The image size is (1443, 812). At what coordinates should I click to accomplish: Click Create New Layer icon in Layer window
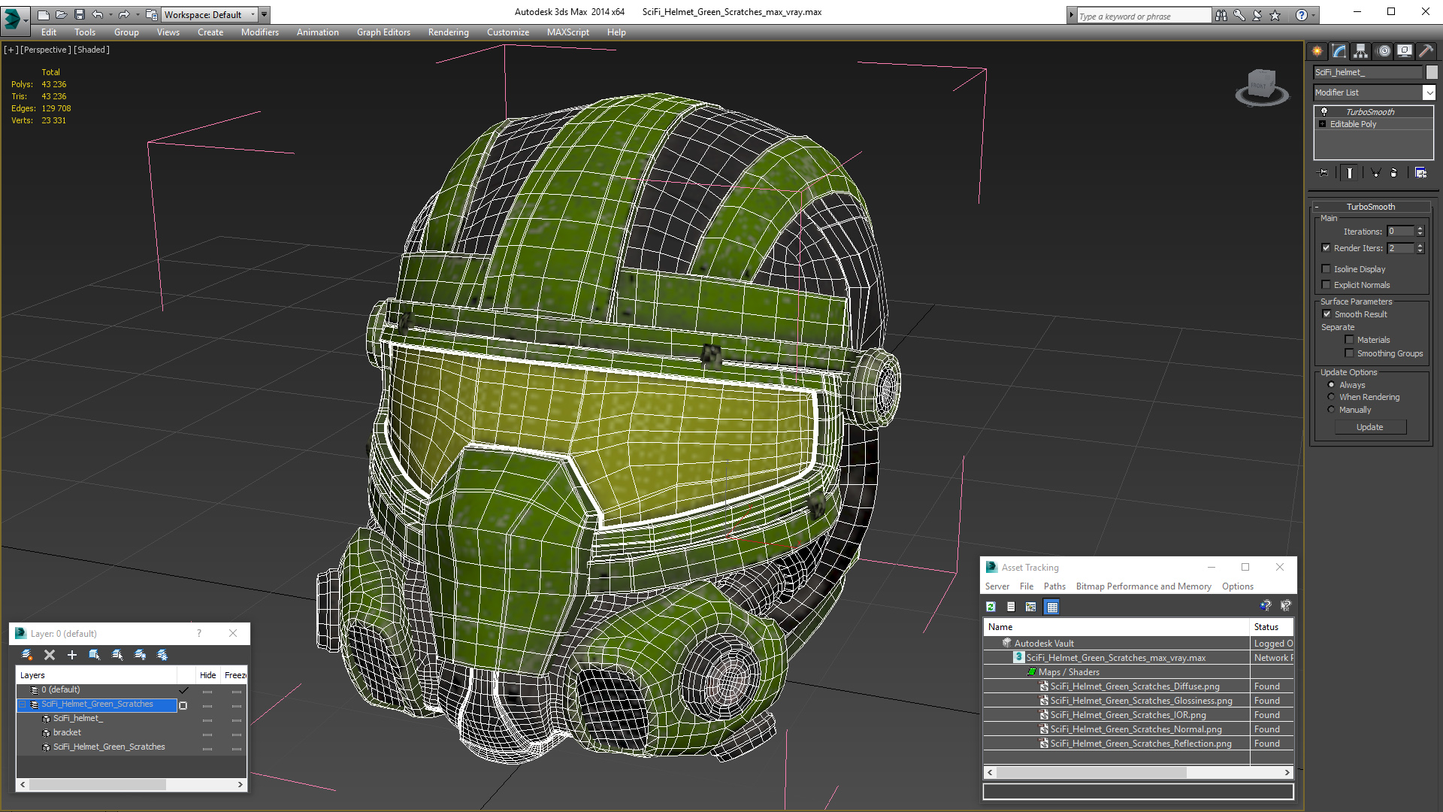[x=27, y=655]
